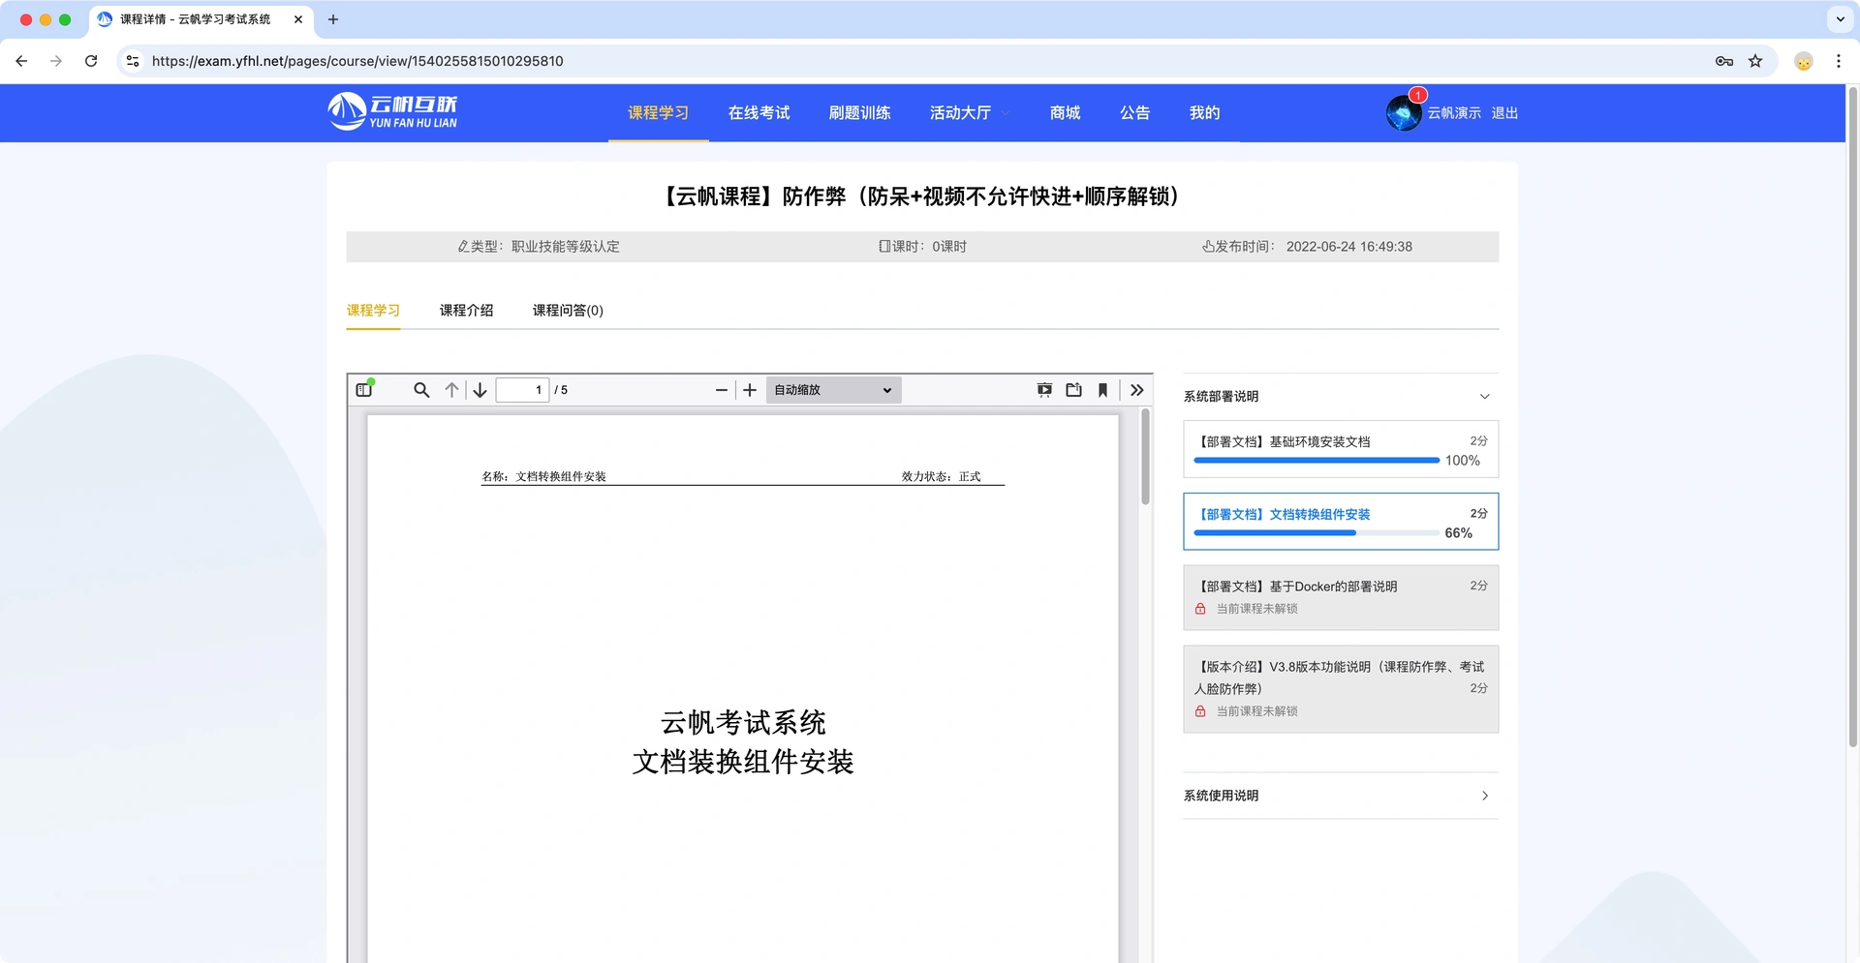Open a new browser tab

point(333,19)
